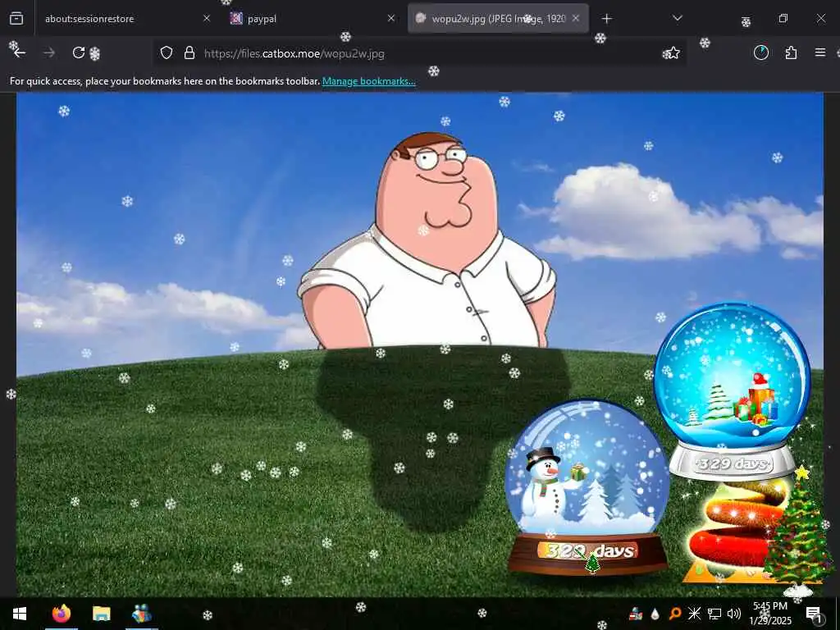Open the Manage bookmarks link
This screenshot has width=840, height=630.
point(368,81)
